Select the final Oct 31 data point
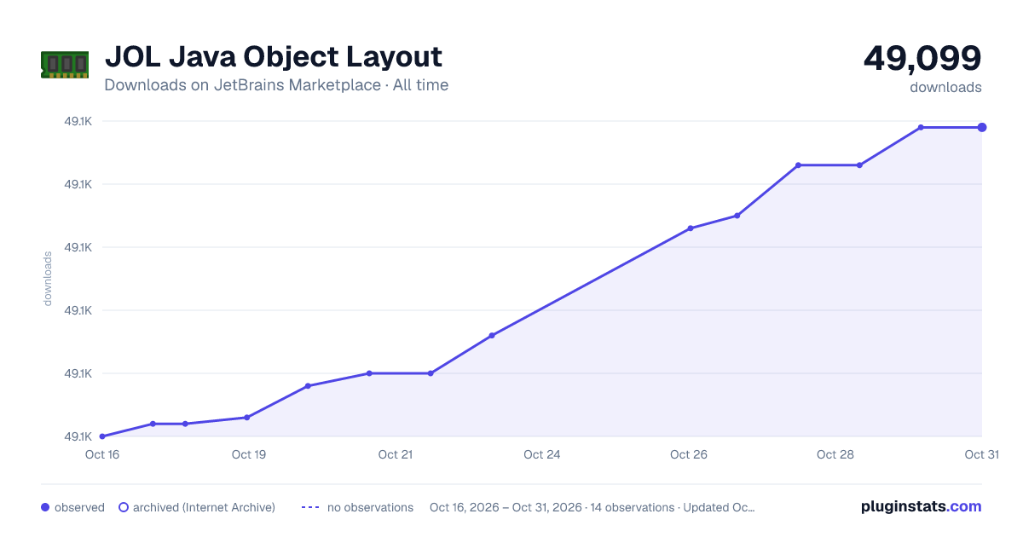This screenshot has width=1023, height=537. click(x=982, y=127)
